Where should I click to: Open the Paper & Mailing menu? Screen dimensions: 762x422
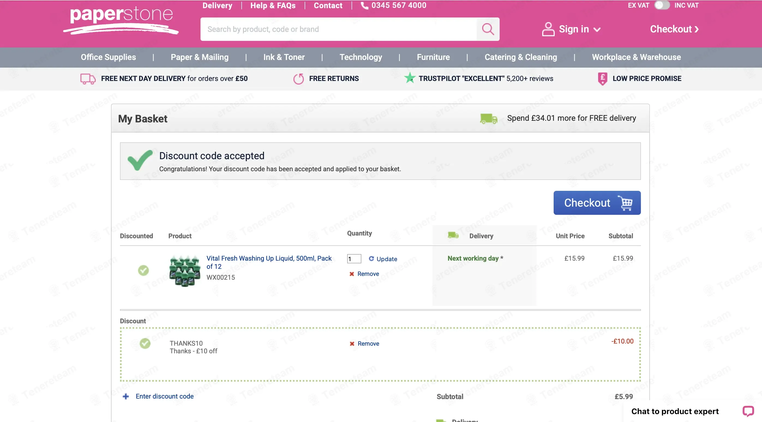pyautogui.click(x=200, y=57)
